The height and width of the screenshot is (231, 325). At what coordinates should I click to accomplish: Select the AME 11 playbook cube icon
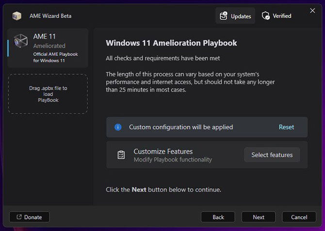coord(20,41)
